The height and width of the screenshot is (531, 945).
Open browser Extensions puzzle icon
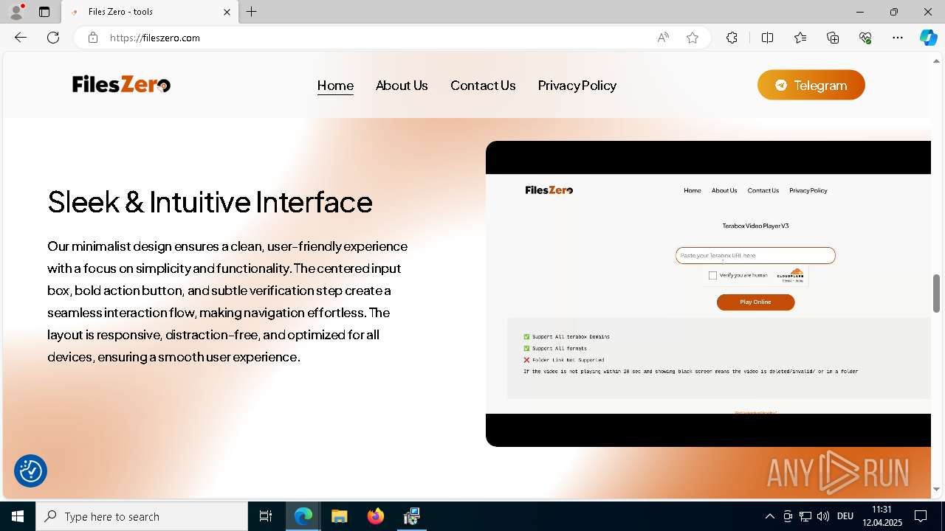click(732, 38)
